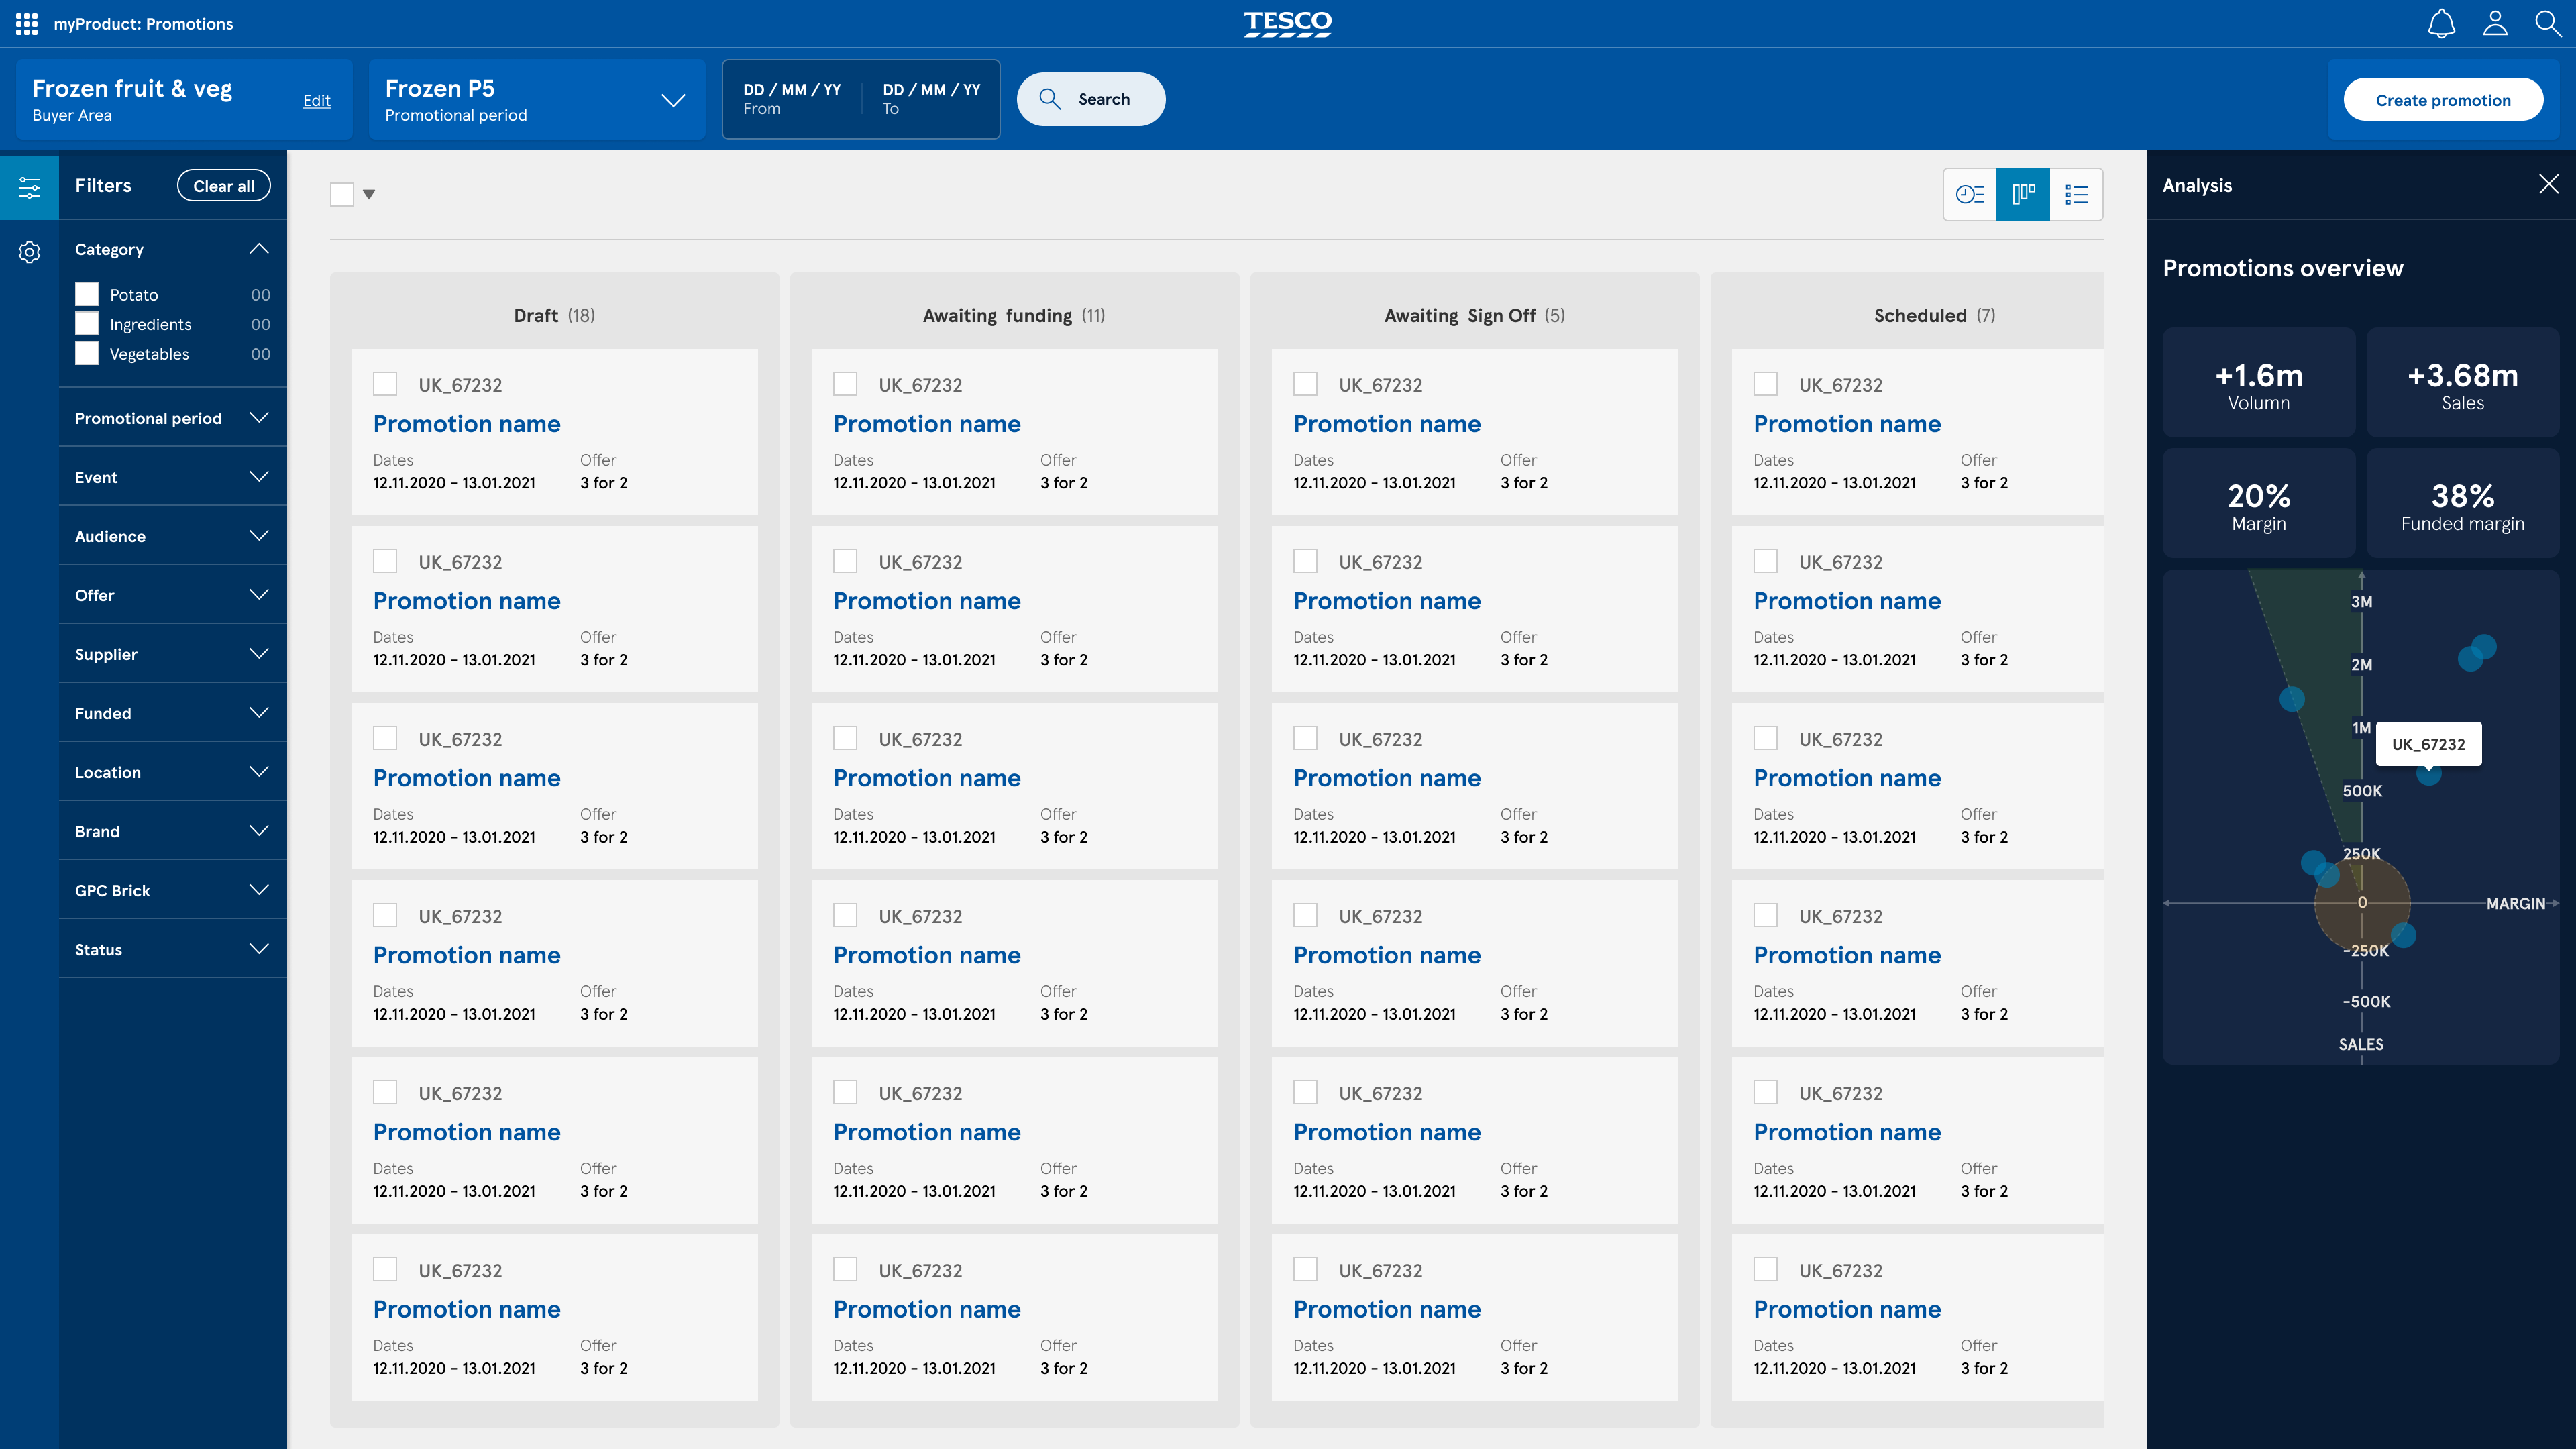Click the +1.6m Volumn tile
Screen dimensions: 2576x1449
point(2258,383)
